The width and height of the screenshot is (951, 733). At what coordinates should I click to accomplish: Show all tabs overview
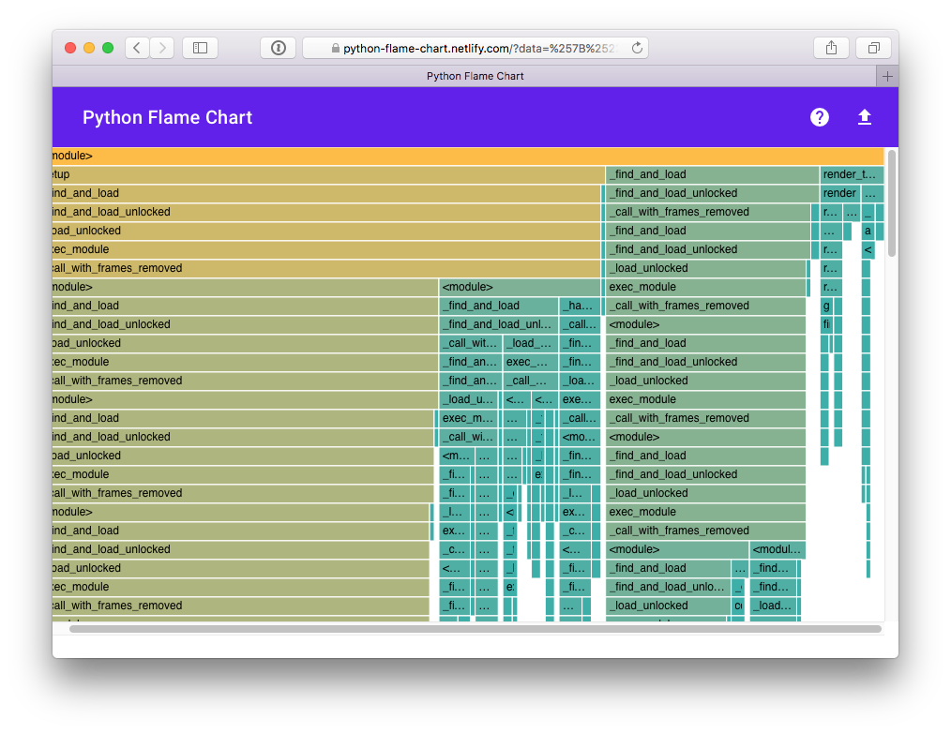[x=873, y=48]
